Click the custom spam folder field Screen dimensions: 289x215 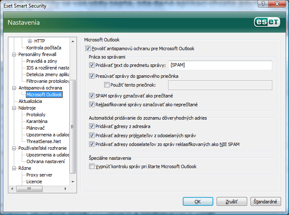tap(220, 85)
